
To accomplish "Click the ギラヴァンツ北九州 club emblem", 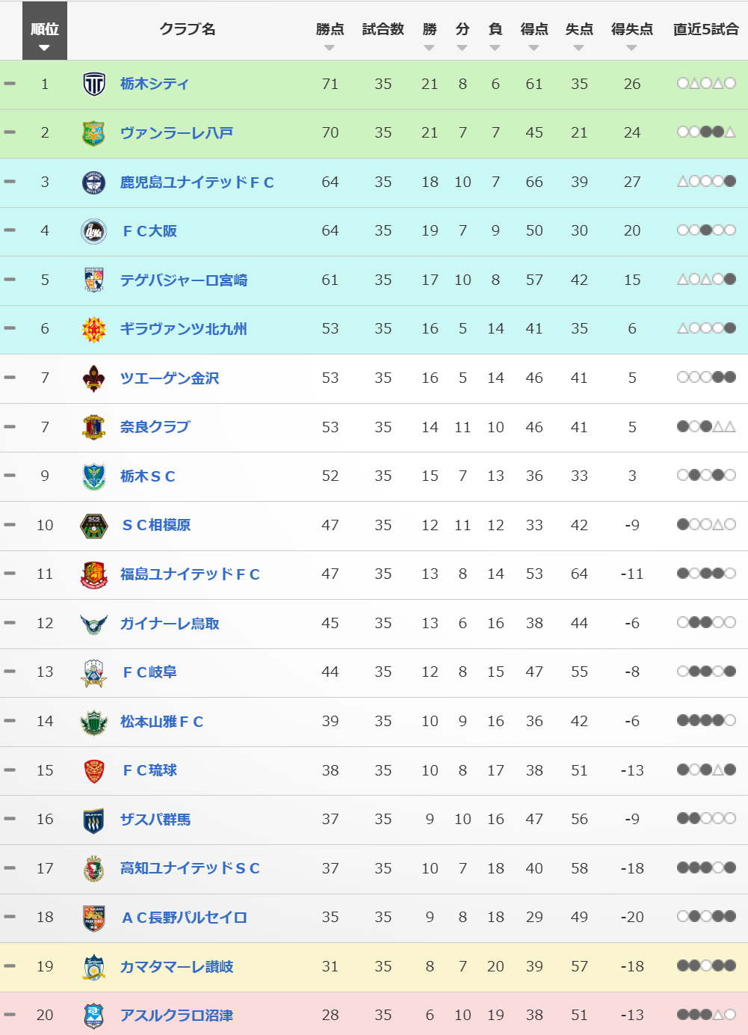I will coord(93,329).
